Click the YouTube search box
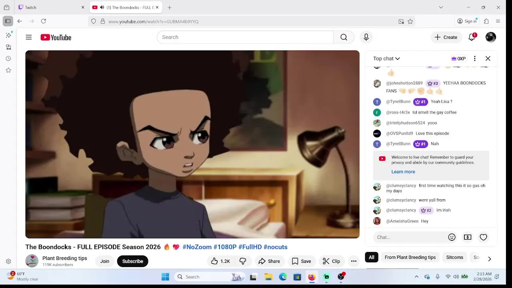The width and height of the screenshot is (512, 288). pyautogui.click(x=245, y=37)
